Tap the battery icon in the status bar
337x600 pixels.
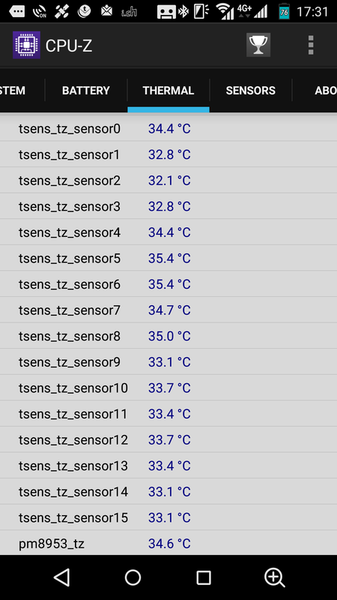[284, 11]
